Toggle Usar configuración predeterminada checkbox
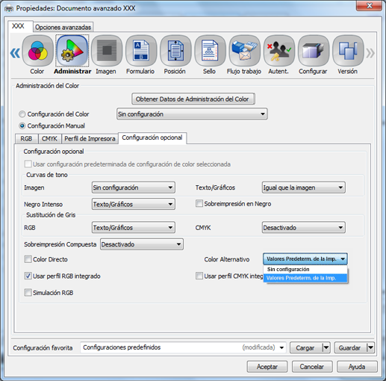The image size is (386, 381). [28, 164]
